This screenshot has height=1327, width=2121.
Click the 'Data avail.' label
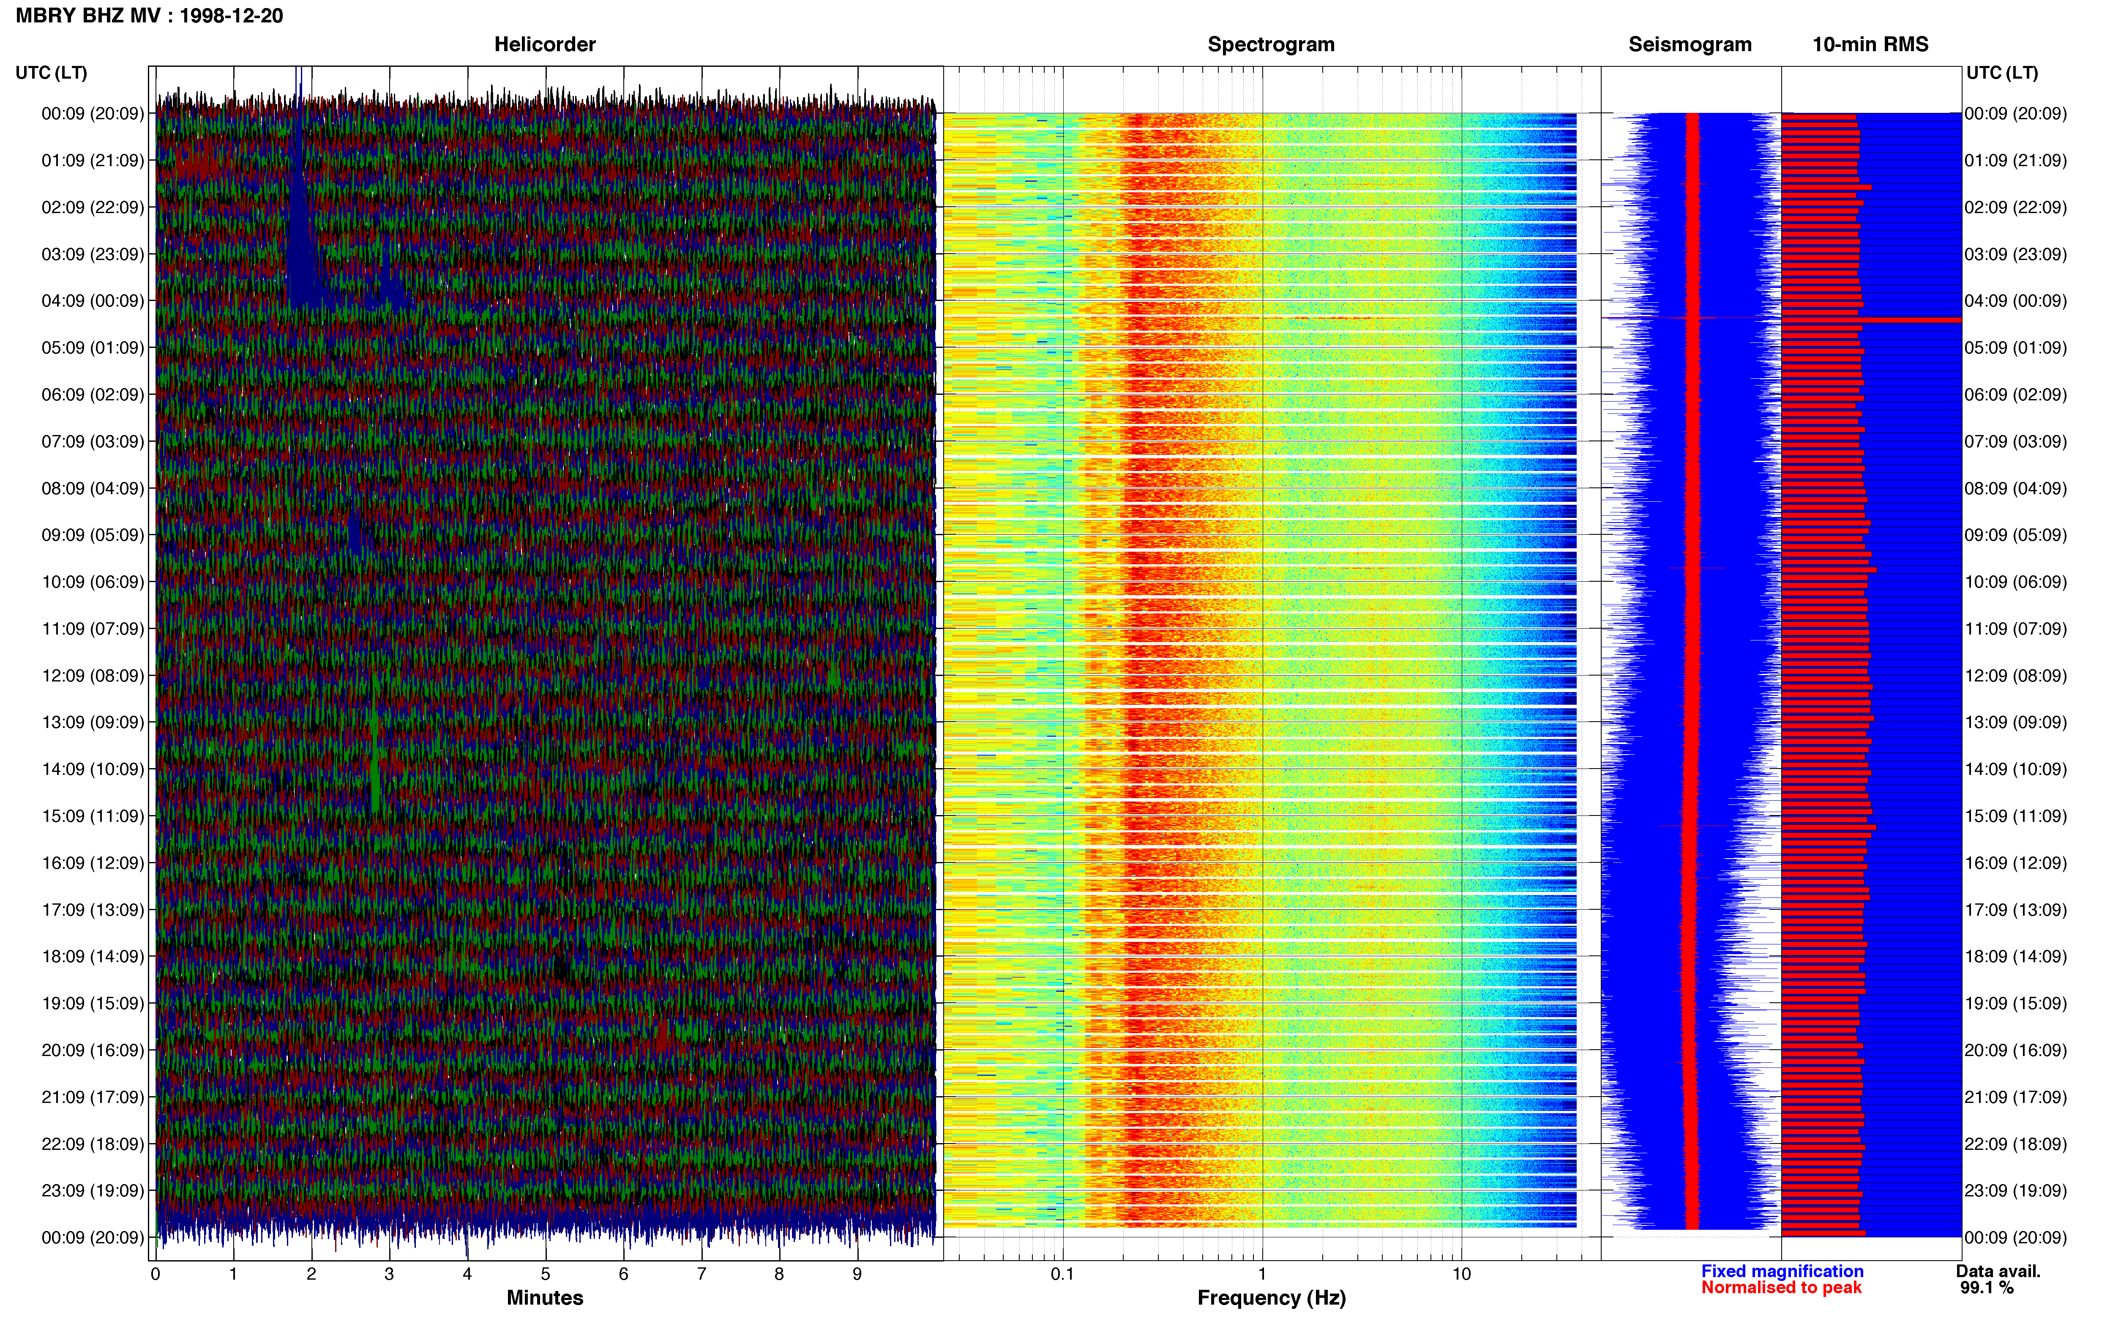1998,1271
